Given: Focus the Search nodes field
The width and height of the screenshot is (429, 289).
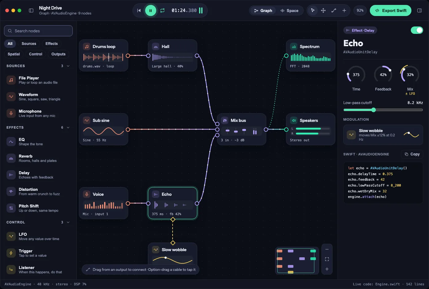Looking at the screenshot, I should tap(38, 31).
